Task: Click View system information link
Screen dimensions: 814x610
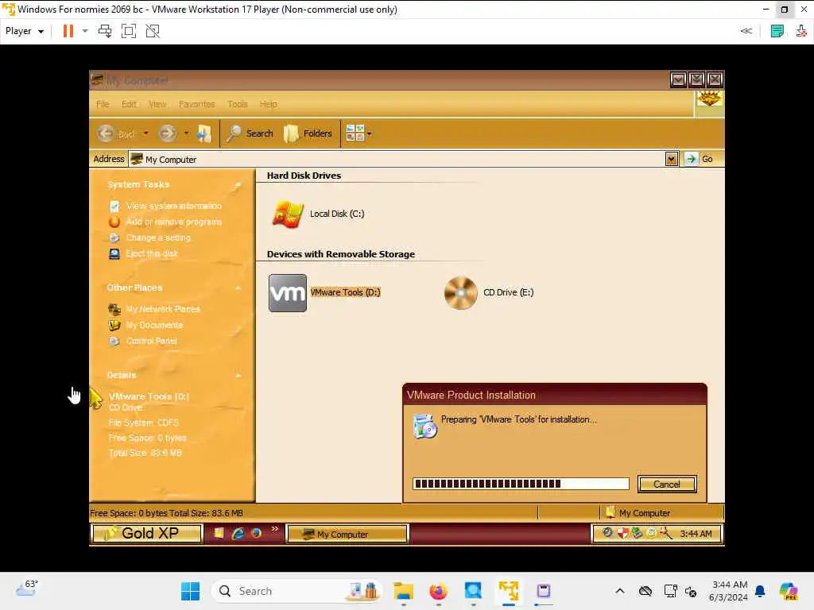Action: point(174,206)
